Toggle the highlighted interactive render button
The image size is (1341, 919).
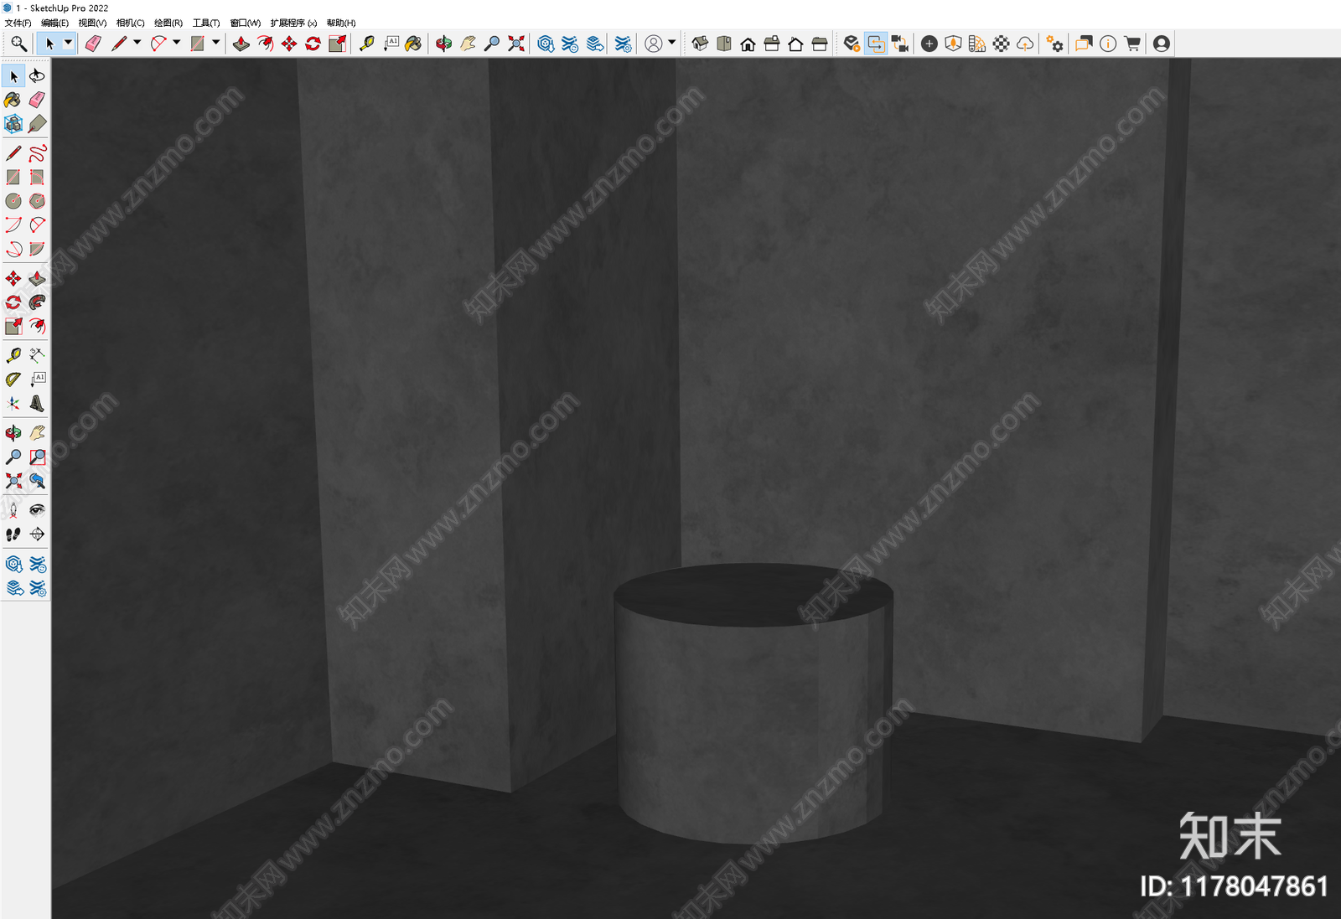[x=876, y=44]
